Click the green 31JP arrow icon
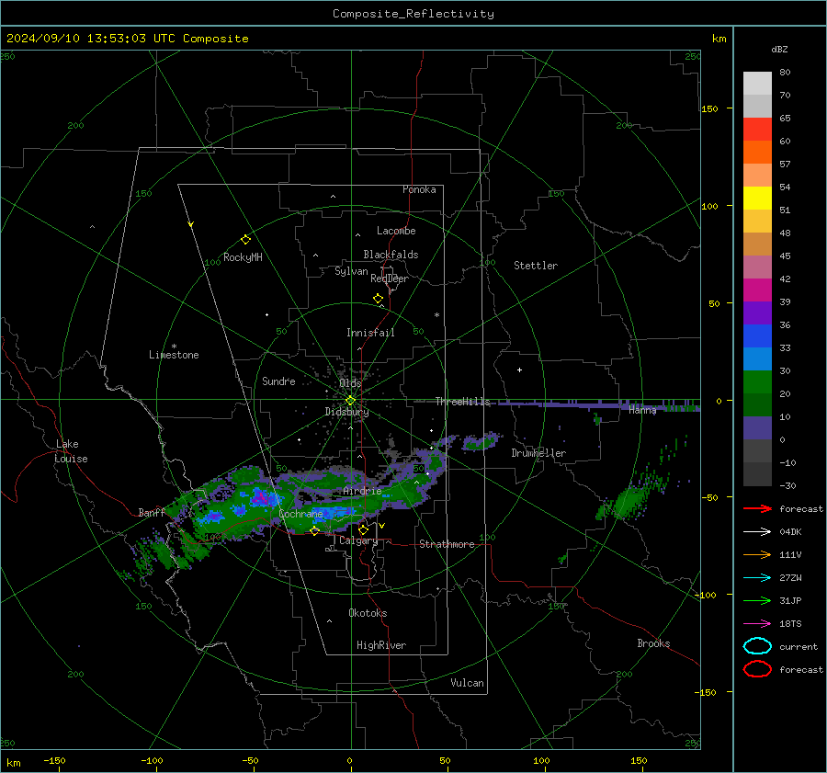827x773 pixels. pyautogui.click(x=757, y=600)
